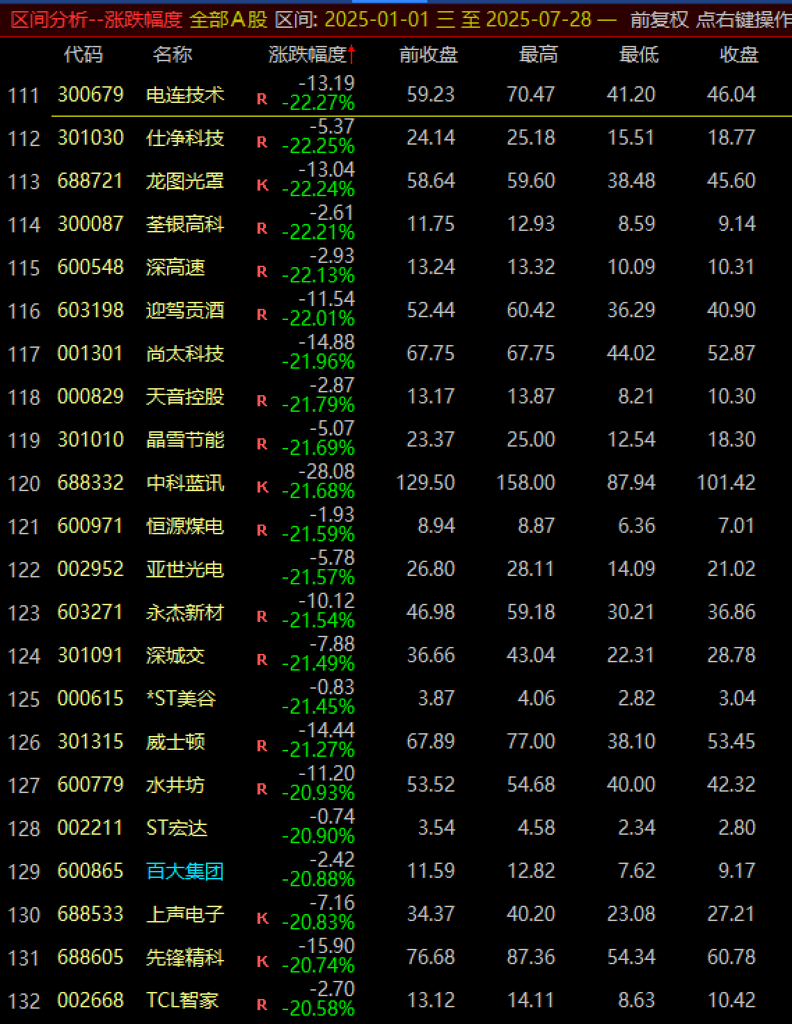The image size is (792, 1024).
Task: Click the R icon beside 水井坊
Action: click(262, 789)
